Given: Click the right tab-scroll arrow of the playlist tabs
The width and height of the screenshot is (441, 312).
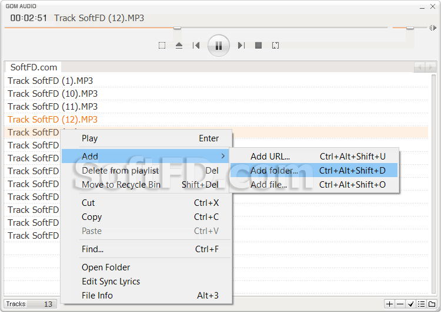Looking at the screenshot, I should coord(430,67).
